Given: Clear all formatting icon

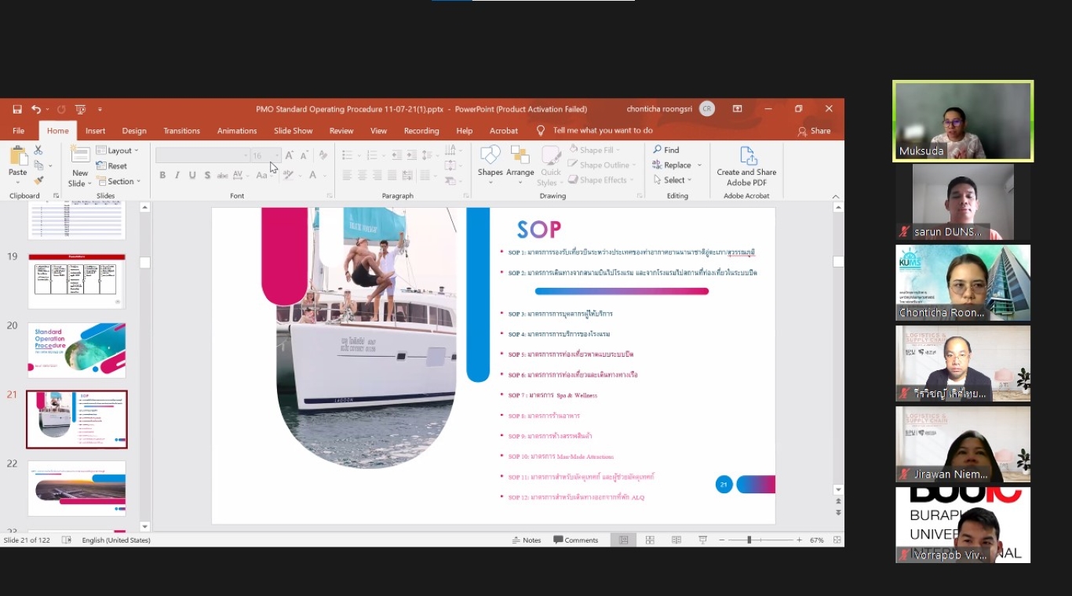Looking at the screenshot, I should 323,155.
